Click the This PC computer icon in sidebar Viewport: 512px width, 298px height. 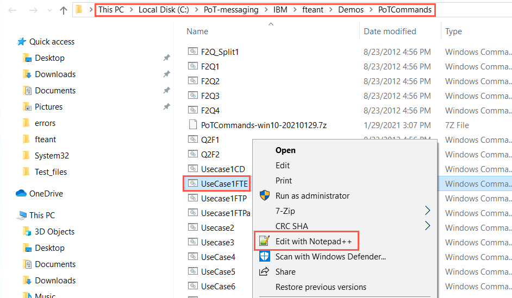coord(22,215)
